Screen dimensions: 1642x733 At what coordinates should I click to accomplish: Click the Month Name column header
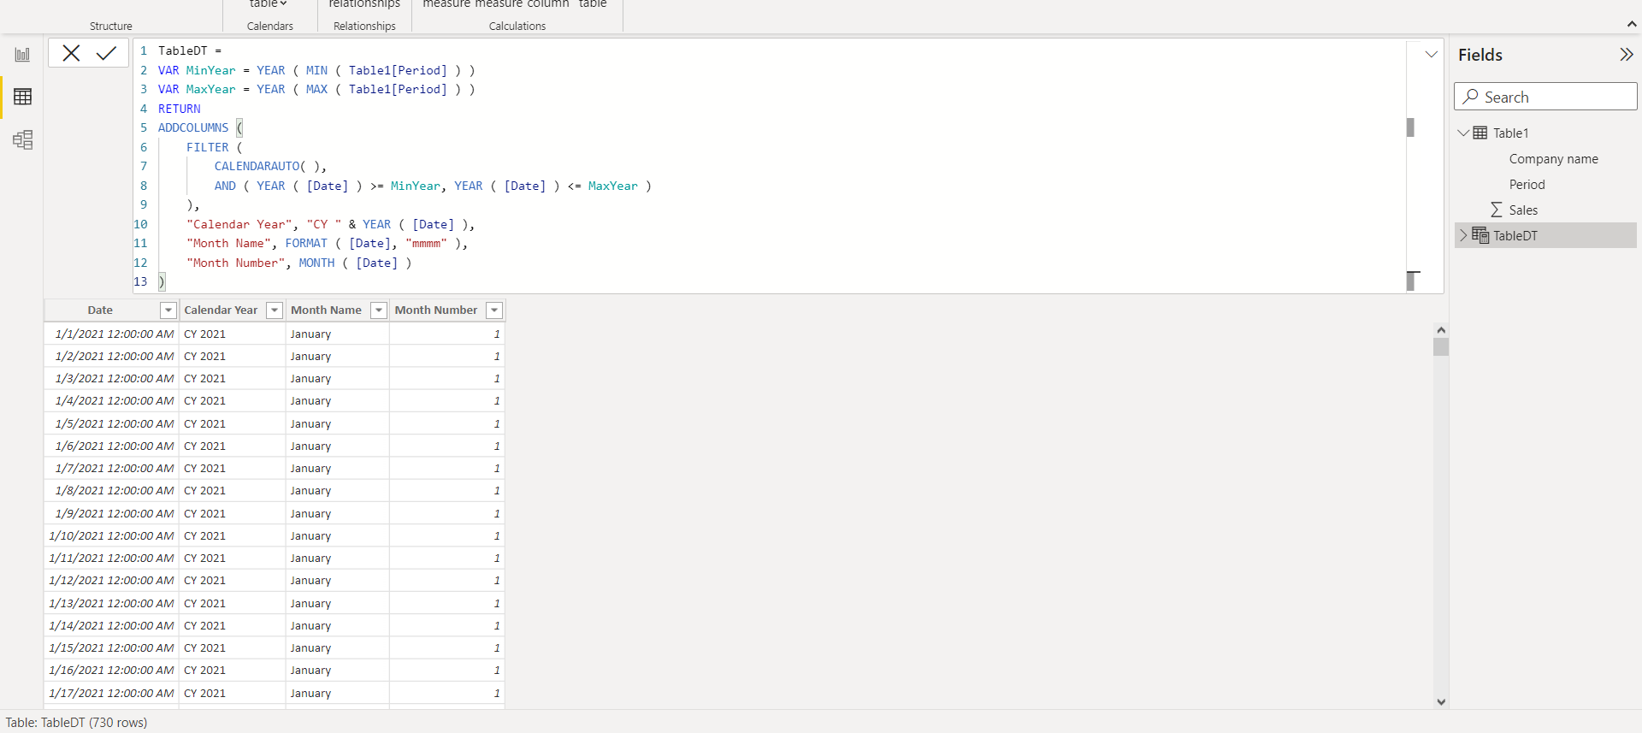click(x=326, y=310)
